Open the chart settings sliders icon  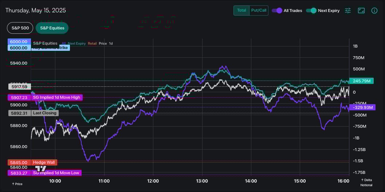coord(348,11)
